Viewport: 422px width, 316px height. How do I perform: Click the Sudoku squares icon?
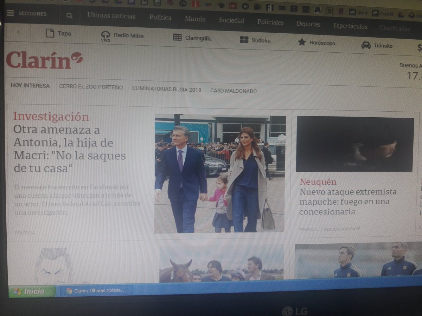(x=244, y=40)
